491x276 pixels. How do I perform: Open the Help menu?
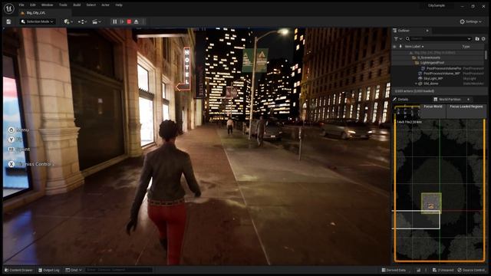click(x=119, y=5)
